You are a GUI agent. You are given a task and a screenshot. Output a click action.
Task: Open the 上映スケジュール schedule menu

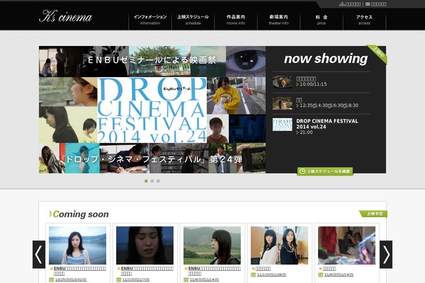(193, 20)
